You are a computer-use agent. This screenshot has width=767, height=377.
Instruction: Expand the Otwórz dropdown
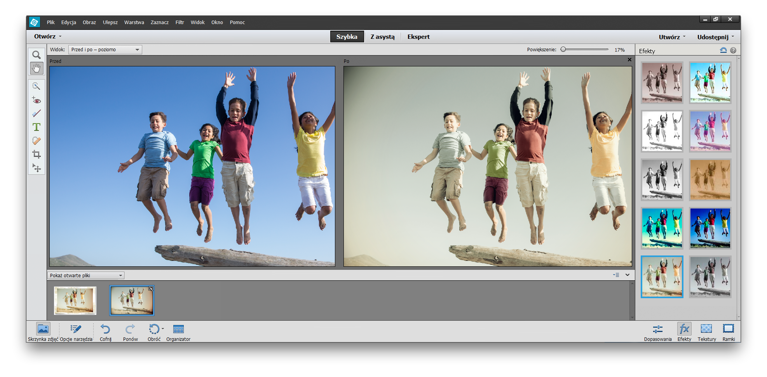48,36
